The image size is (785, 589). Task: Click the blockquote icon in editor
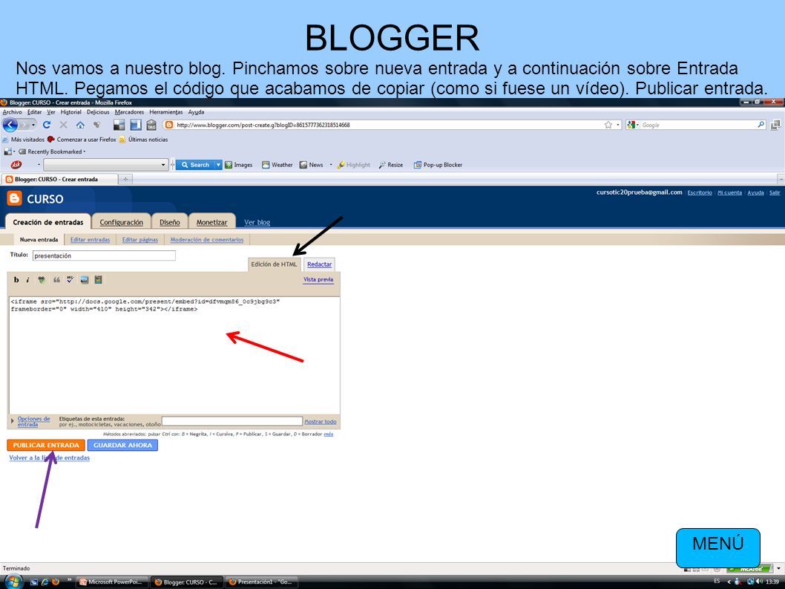(x=56, y=280)
